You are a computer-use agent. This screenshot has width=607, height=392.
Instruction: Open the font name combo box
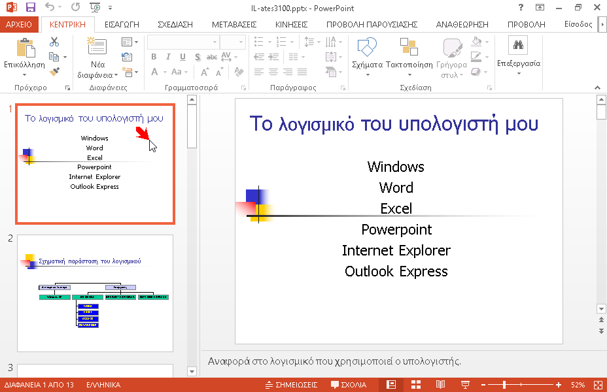[x=183, y=42]
